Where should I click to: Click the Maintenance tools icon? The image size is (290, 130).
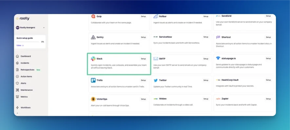tap(17, 90)
